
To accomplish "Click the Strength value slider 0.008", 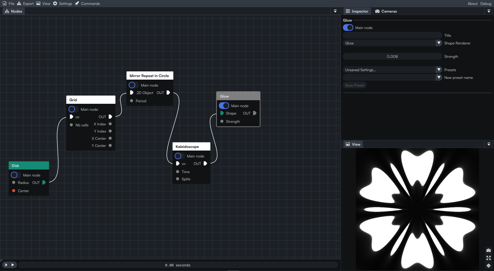I will (x=392, y=57).
